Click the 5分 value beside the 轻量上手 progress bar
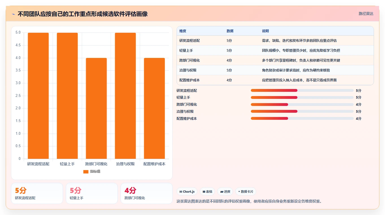 click(x=358, y=97)
